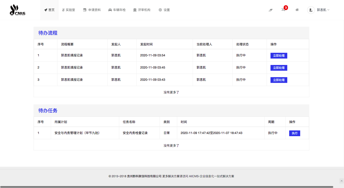Click the CMS logo in header
The image size is (344, 188).
point(17,10)
